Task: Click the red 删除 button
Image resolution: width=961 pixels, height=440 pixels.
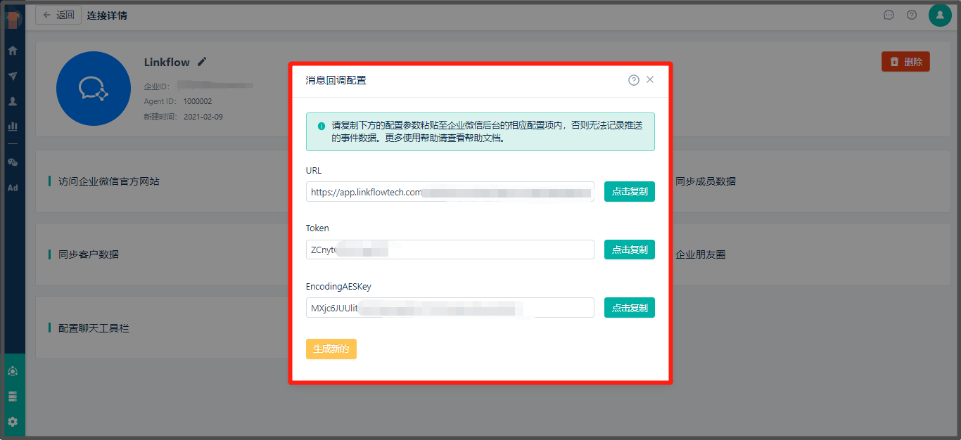Action: (905, 61)
